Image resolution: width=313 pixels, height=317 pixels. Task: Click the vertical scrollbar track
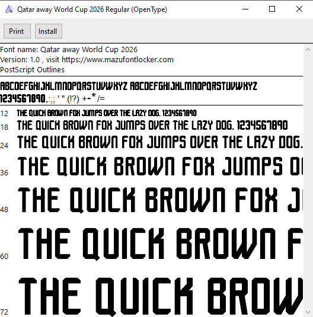point(308,181)
